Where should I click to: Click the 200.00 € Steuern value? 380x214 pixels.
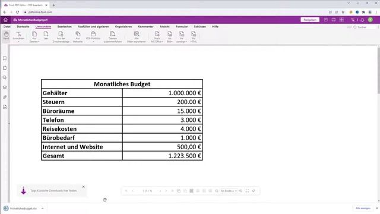click(189, 102)
